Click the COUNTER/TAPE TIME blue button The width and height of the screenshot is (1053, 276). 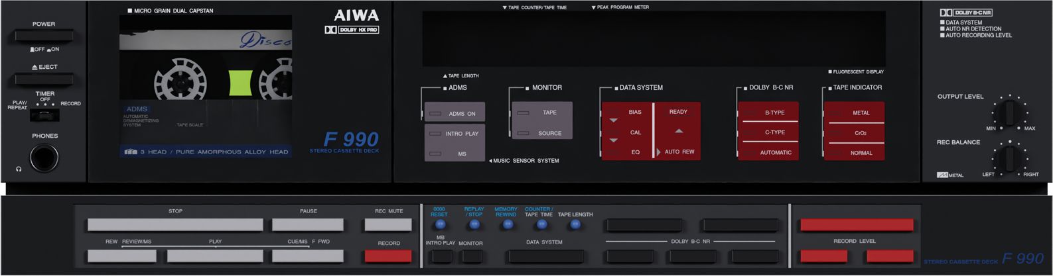coord(541,224)
